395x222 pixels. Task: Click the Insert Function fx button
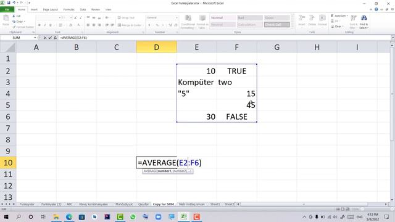55,38
